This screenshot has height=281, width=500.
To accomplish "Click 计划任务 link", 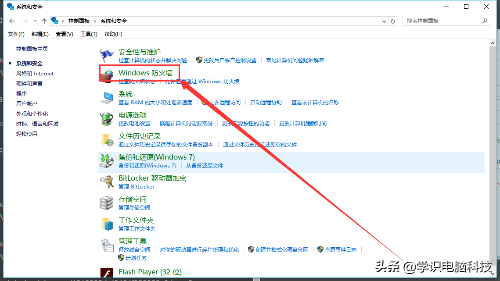I will coord(136,258).
